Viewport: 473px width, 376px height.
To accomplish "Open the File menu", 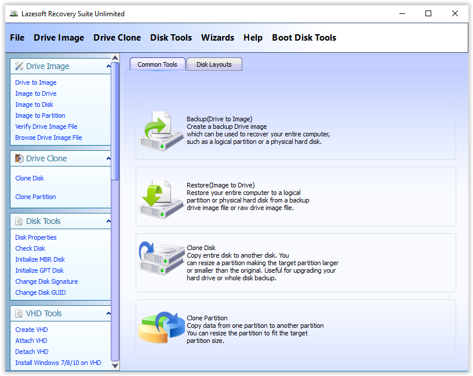I will click(x=17, y=38).
